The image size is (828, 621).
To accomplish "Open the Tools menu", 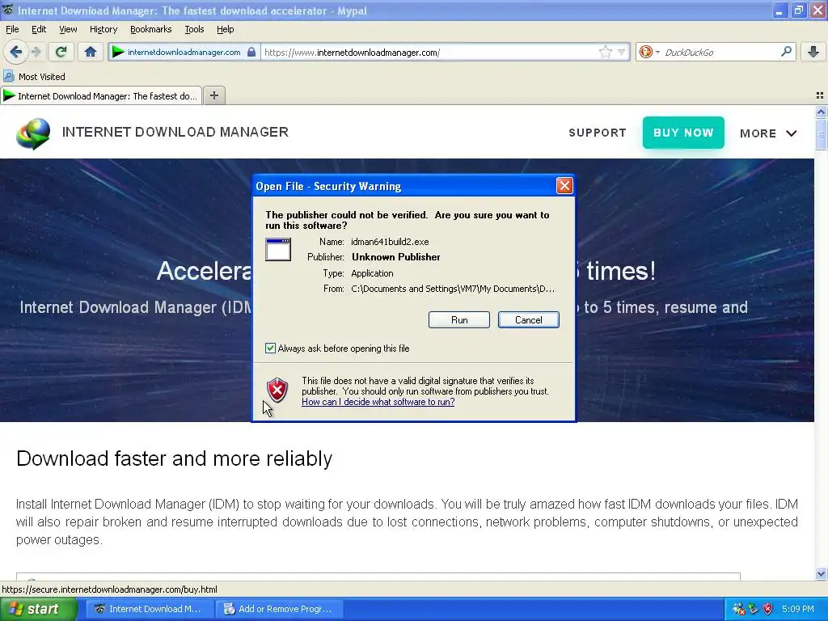I will tap(194, 29).
